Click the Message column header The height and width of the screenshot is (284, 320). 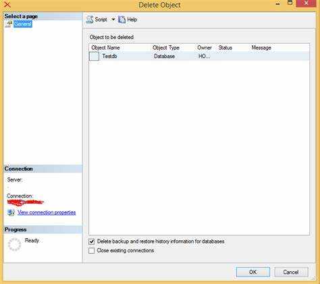(261, 48)
